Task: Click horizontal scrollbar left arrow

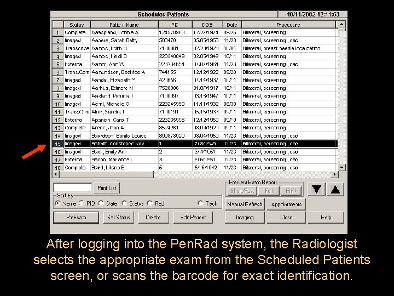Action: click(x=56, y=174)
